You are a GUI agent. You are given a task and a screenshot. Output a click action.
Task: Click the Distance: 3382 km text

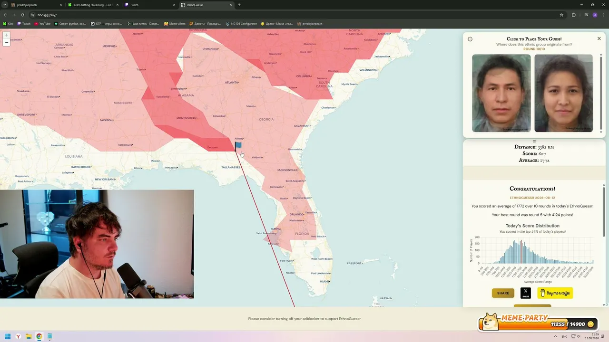(x=534, y=147)
